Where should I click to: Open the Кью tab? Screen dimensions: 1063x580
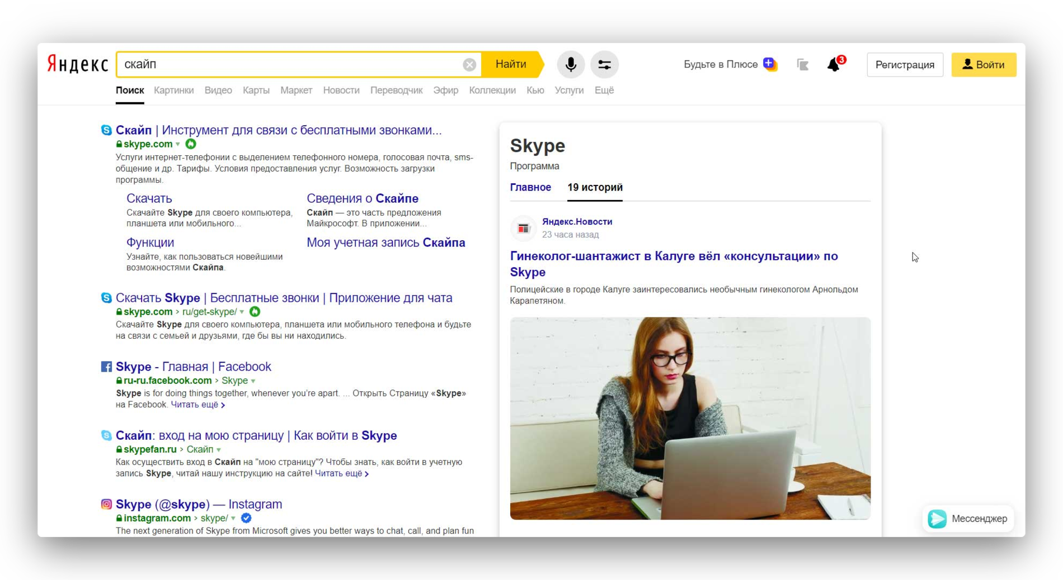point(535,90)
